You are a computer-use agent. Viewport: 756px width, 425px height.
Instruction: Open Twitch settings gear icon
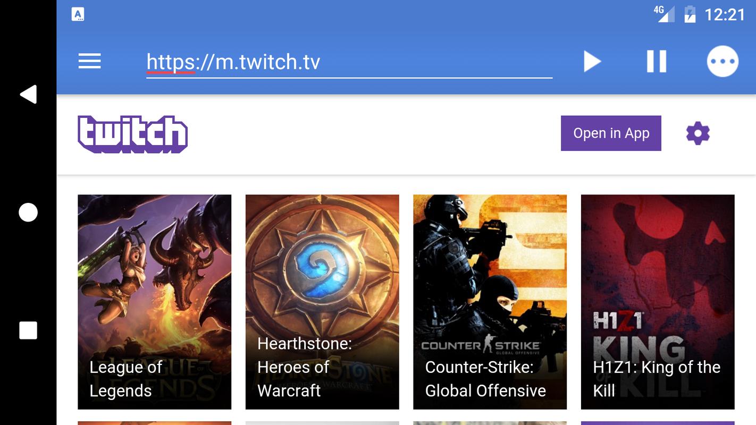pyautogui.click(x=698, y=133)
